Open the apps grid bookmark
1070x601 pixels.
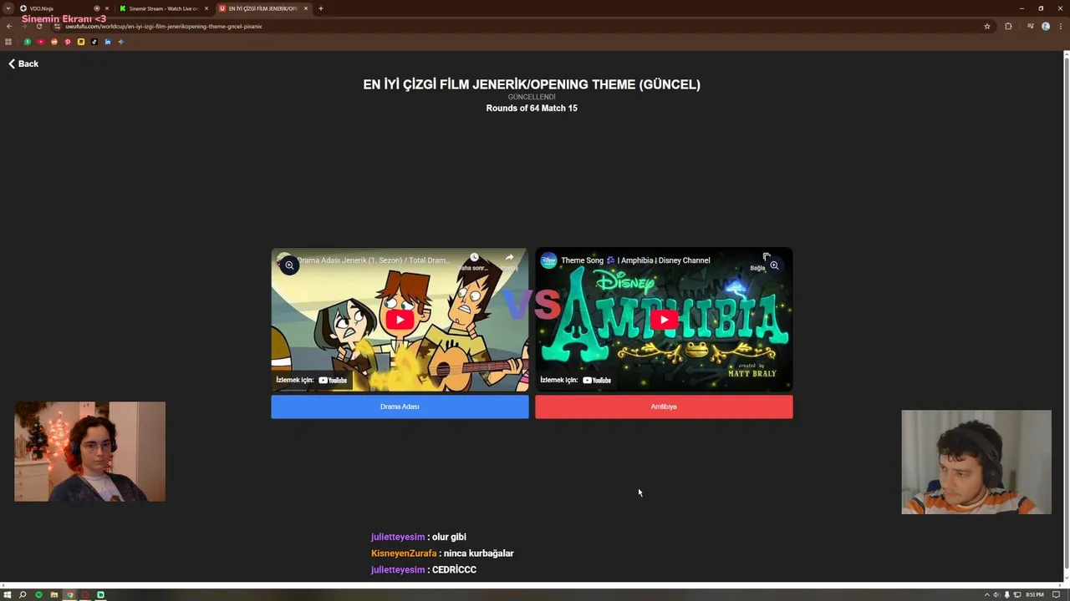tap(8, 42)
